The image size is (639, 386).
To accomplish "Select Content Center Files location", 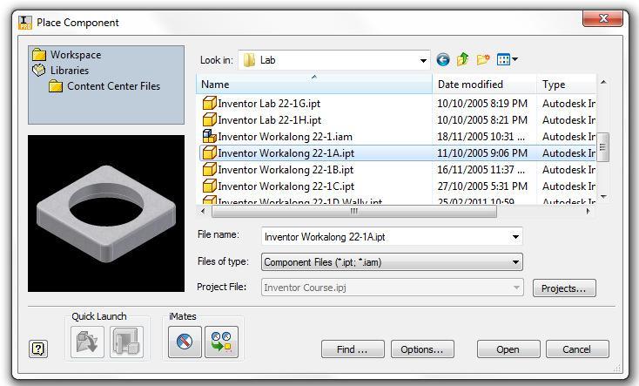I will pyautogui.click(x=113, y=86).
